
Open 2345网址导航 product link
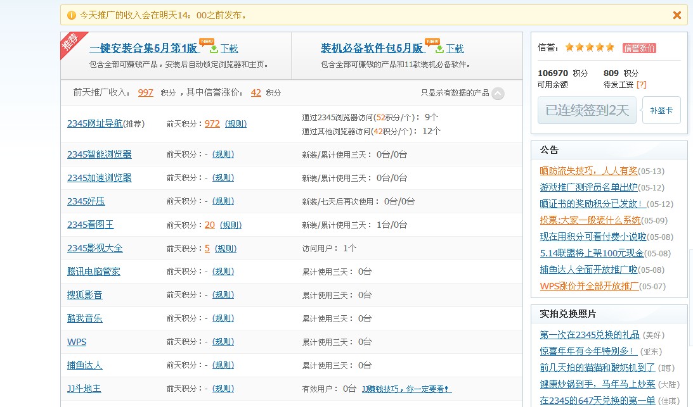[x=94, y=124]
